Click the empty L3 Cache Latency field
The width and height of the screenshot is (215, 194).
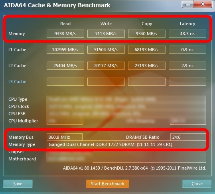point(187,82)
